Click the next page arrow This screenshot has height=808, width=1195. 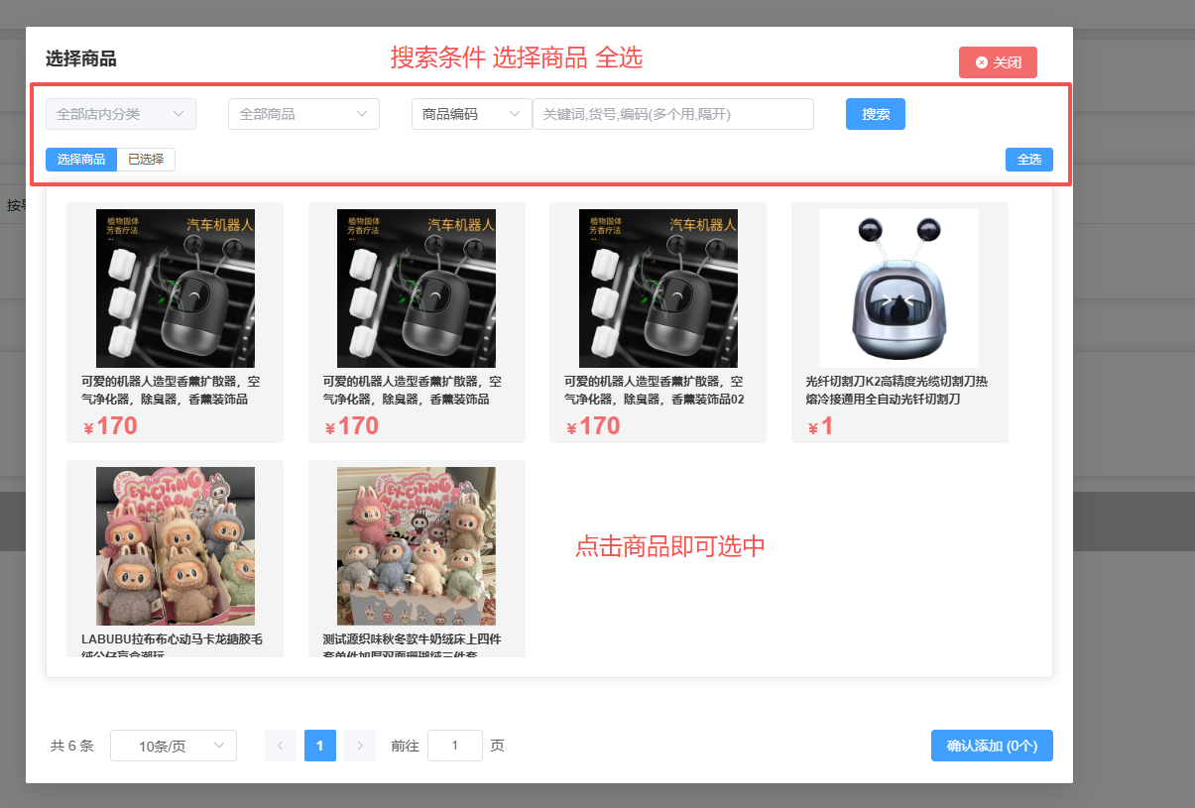pos(360,746)
